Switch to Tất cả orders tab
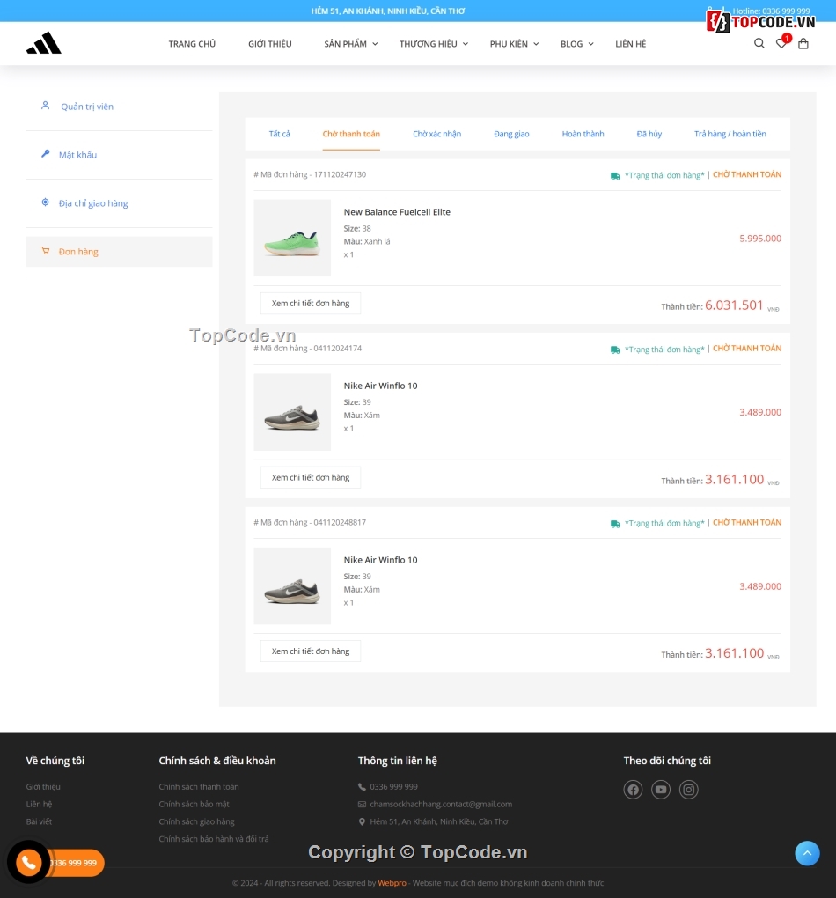The width and height of the screenshot is (836, 898). point(280,134)
